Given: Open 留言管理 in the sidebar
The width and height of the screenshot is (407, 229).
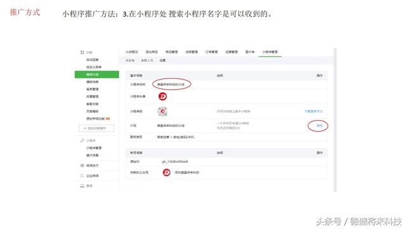Looking at the screenshot, I should tap(92, 89).
